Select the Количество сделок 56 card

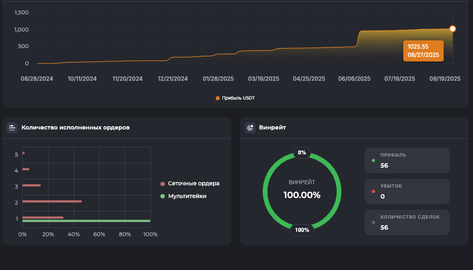pos(407,222)
